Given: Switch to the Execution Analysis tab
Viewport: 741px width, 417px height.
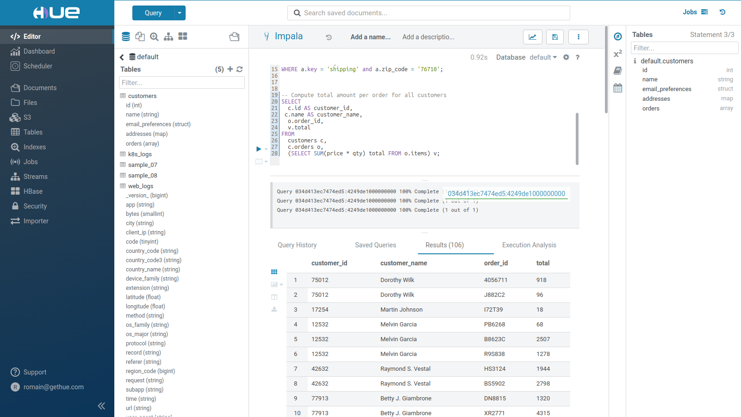Looking at the screenshot, I should [529, 245].
